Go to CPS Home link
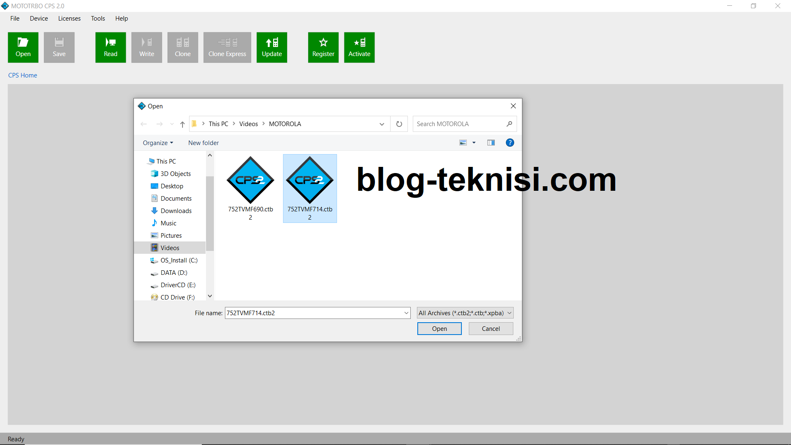Screen dimensions: 791x445 coord(23,75)
